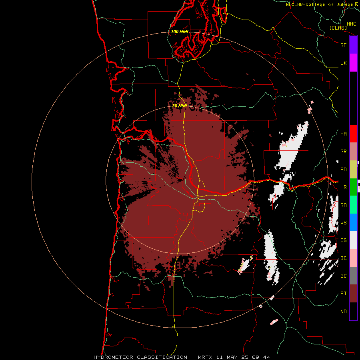Click the 'ND' legend label
This screenshot has width=360, height=360.
pyautogui.click(x=343, y=312)
